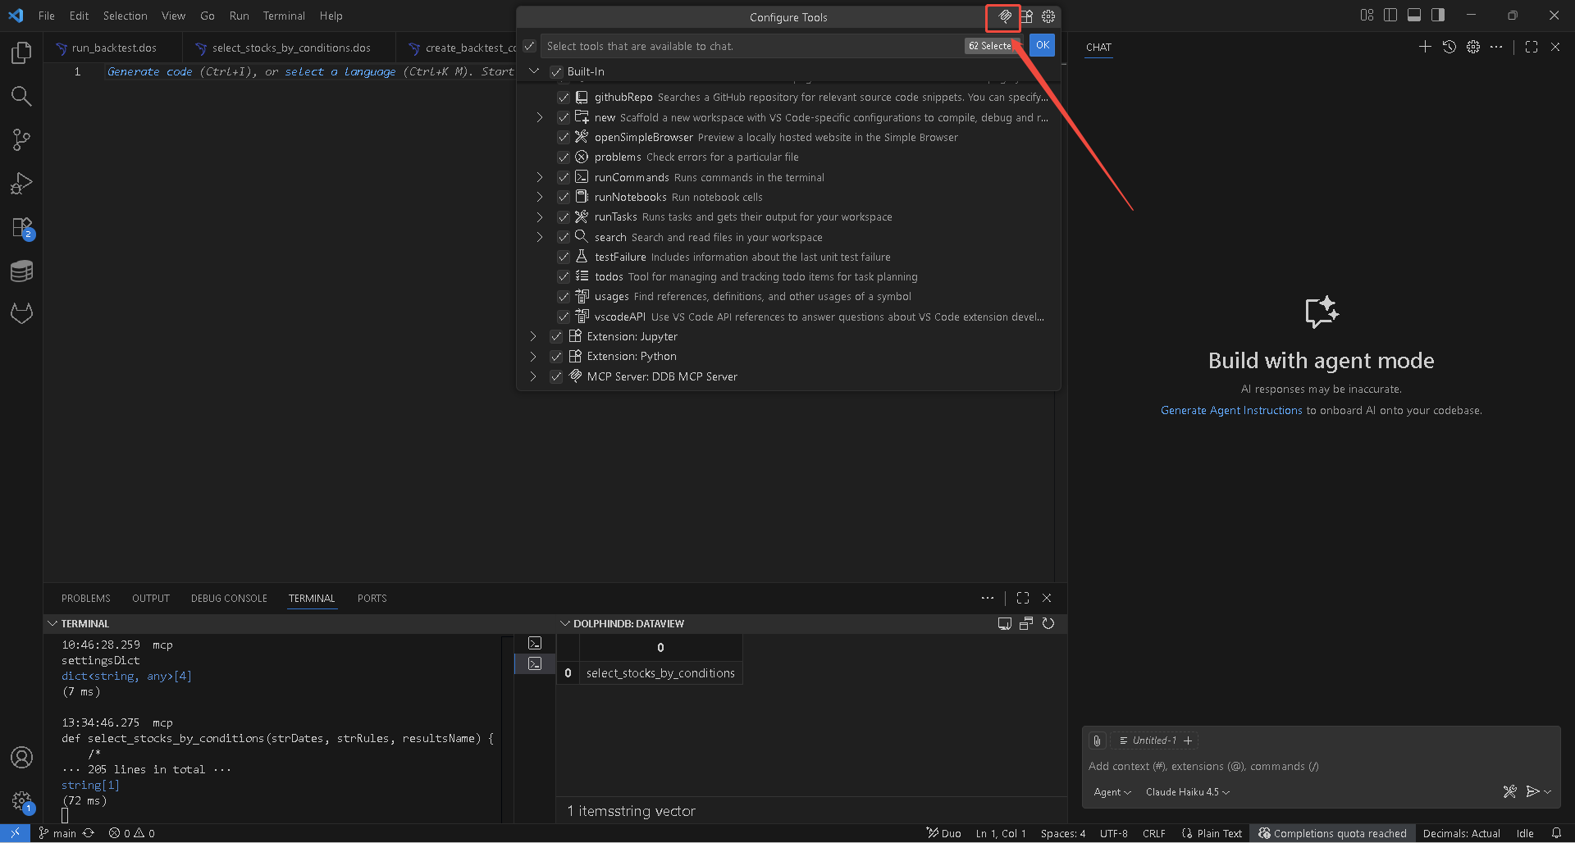Expand the runCommands tool group
This screenshot has height=843, width=1575.
tap(539, 177)
